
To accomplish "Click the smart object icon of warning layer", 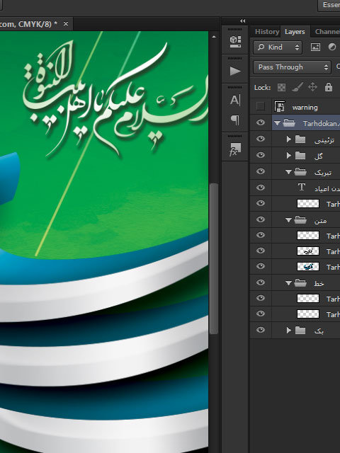I will tap(280, 107).
